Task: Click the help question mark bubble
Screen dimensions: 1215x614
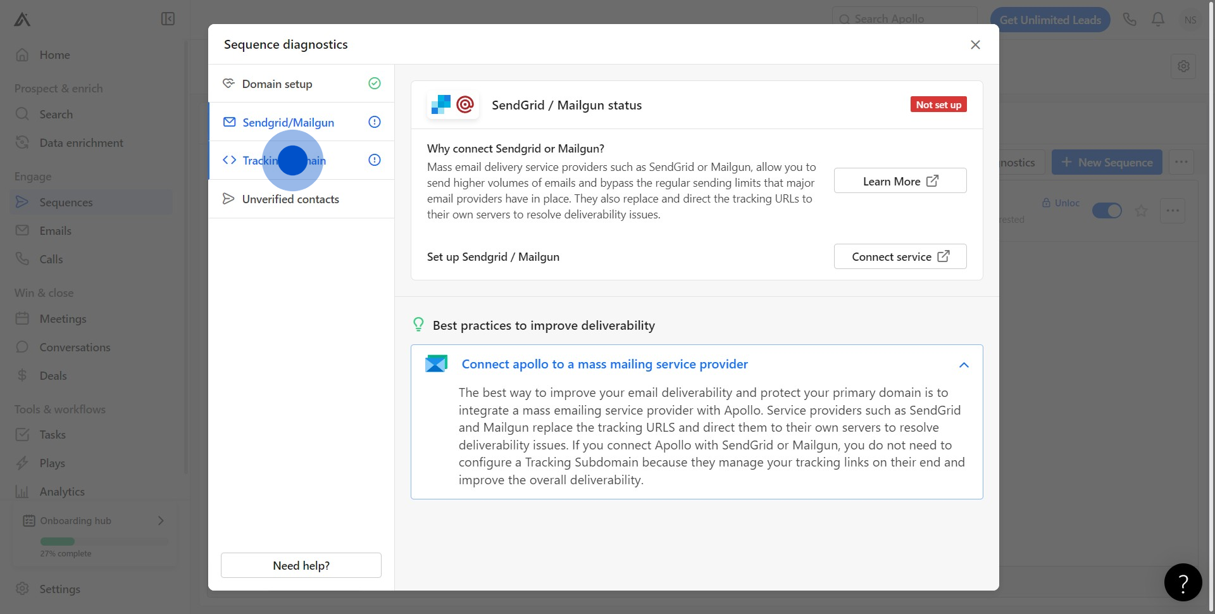Action: click(x=1183, y=582)
